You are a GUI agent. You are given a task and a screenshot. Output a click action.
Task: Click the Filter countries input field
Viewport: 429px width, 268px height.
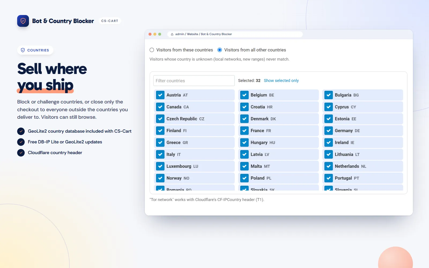click(194, 81)
